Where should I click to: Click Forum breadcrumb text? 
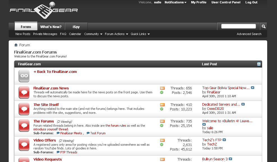coord(25,45)
